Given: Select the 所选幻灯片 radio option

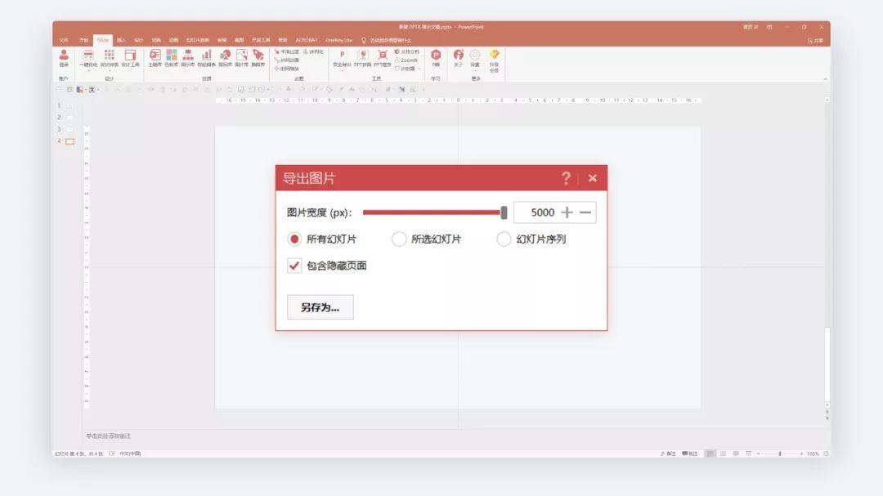Looking at the screenshot, I should click(398, 239).
